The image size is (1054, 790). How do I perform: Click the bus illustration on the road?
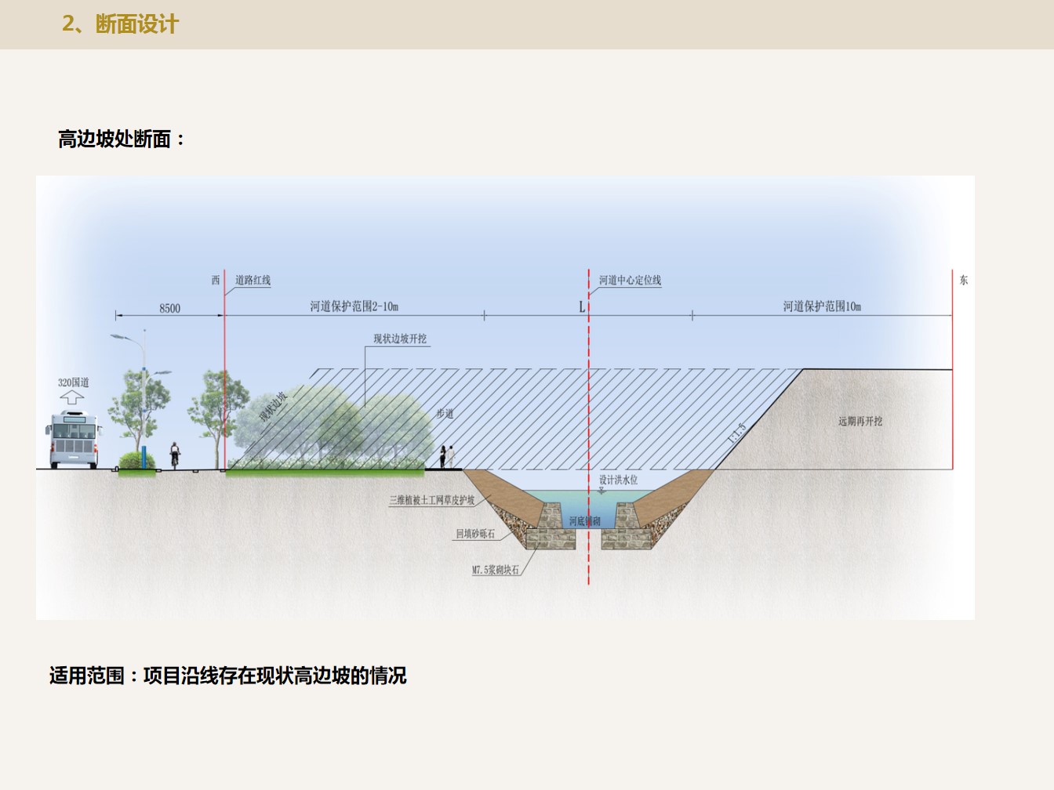click(x=74, y=440)
